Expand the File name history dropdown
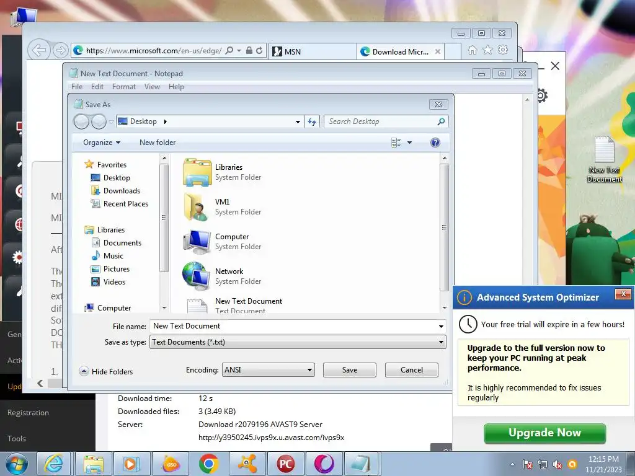 coord(441,326)
